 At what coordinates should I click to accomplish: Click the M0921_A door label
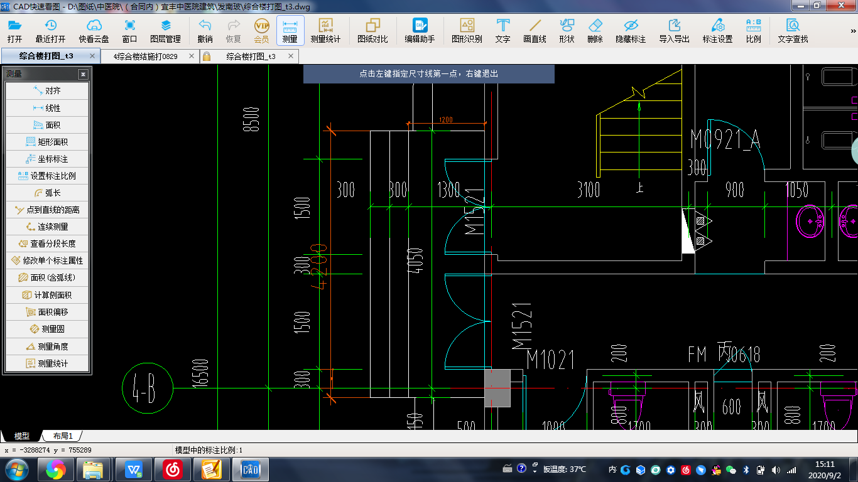[725, 139]
